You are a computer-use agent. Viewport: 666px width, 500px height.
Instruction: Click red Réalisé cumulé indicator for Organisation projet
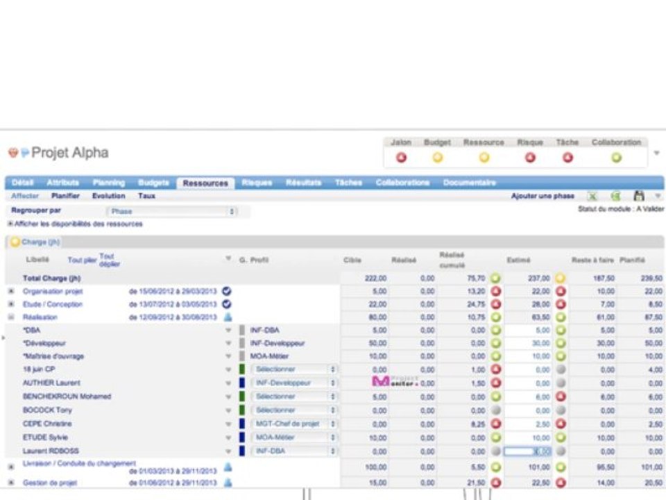[495, 291]
